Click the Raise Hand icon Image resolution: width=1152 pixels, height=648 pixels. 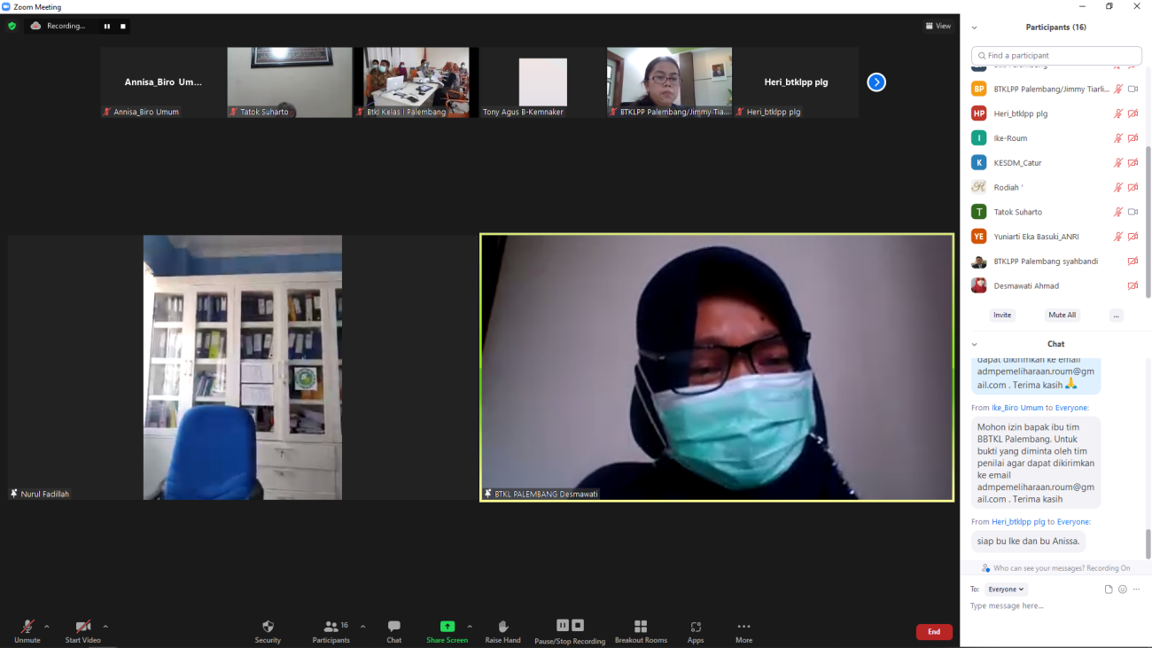click(502, 627)
